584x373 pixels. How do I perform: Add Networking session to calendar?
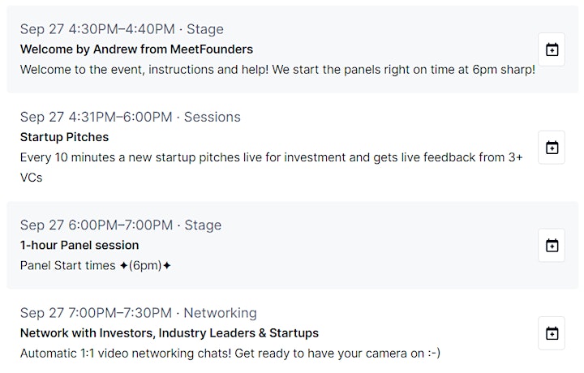coord(552,333)
